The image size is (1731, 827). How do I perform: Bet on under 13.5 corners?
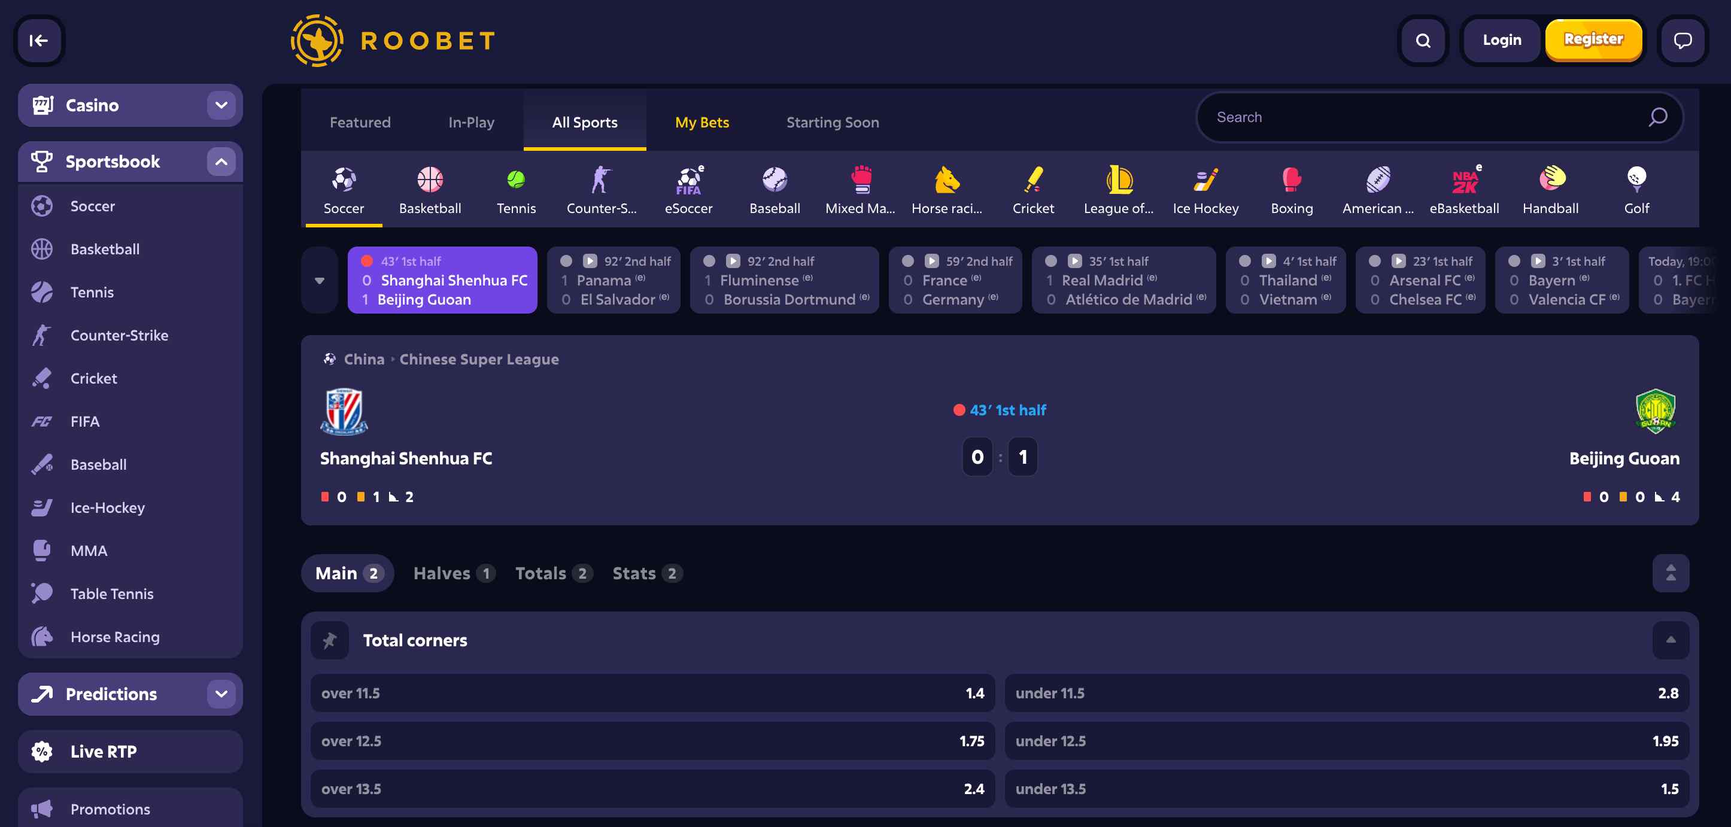(x=1347, y=789)
